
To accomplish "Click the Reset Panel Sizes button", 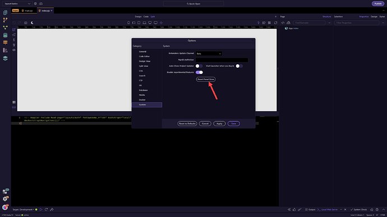I will coord(206,79).
